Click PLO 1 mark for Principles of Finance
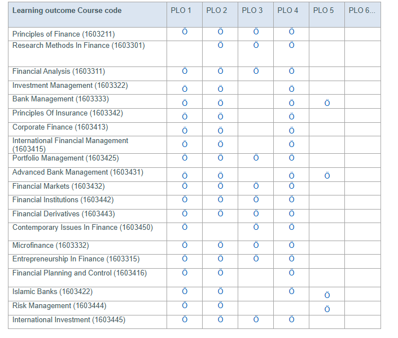This screenshot has height=338, width=398. point(185,32)
